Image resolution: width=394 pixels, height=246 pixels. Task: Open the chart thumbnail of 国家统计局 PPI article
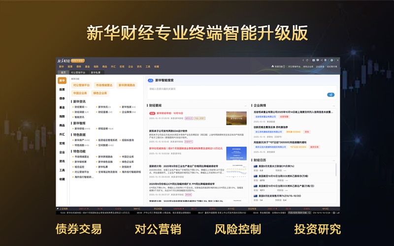(236, 171)
